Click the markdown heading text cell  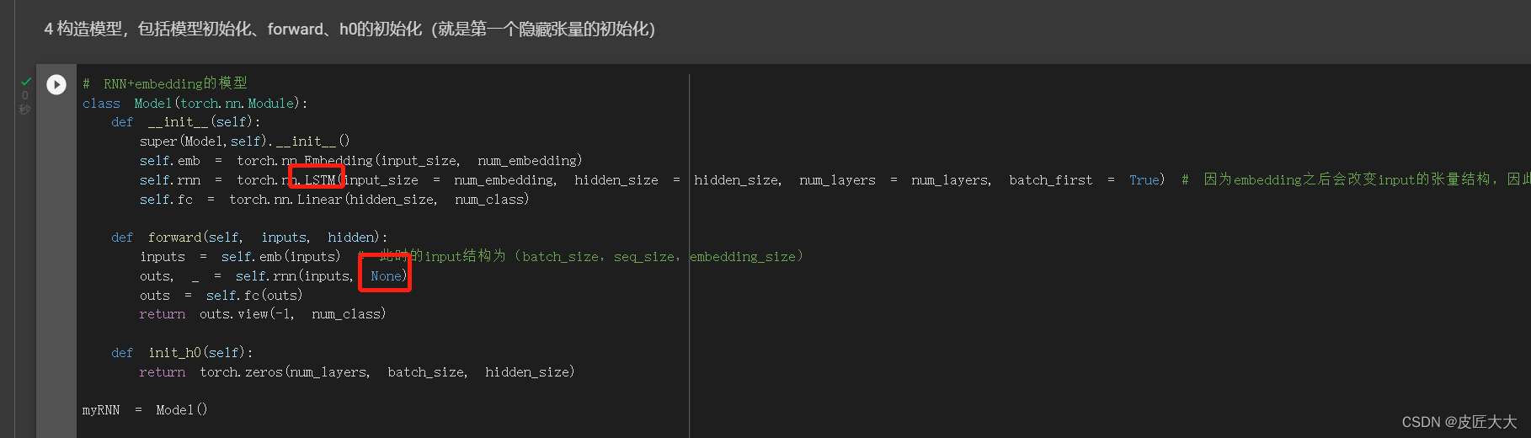[349, 29]
